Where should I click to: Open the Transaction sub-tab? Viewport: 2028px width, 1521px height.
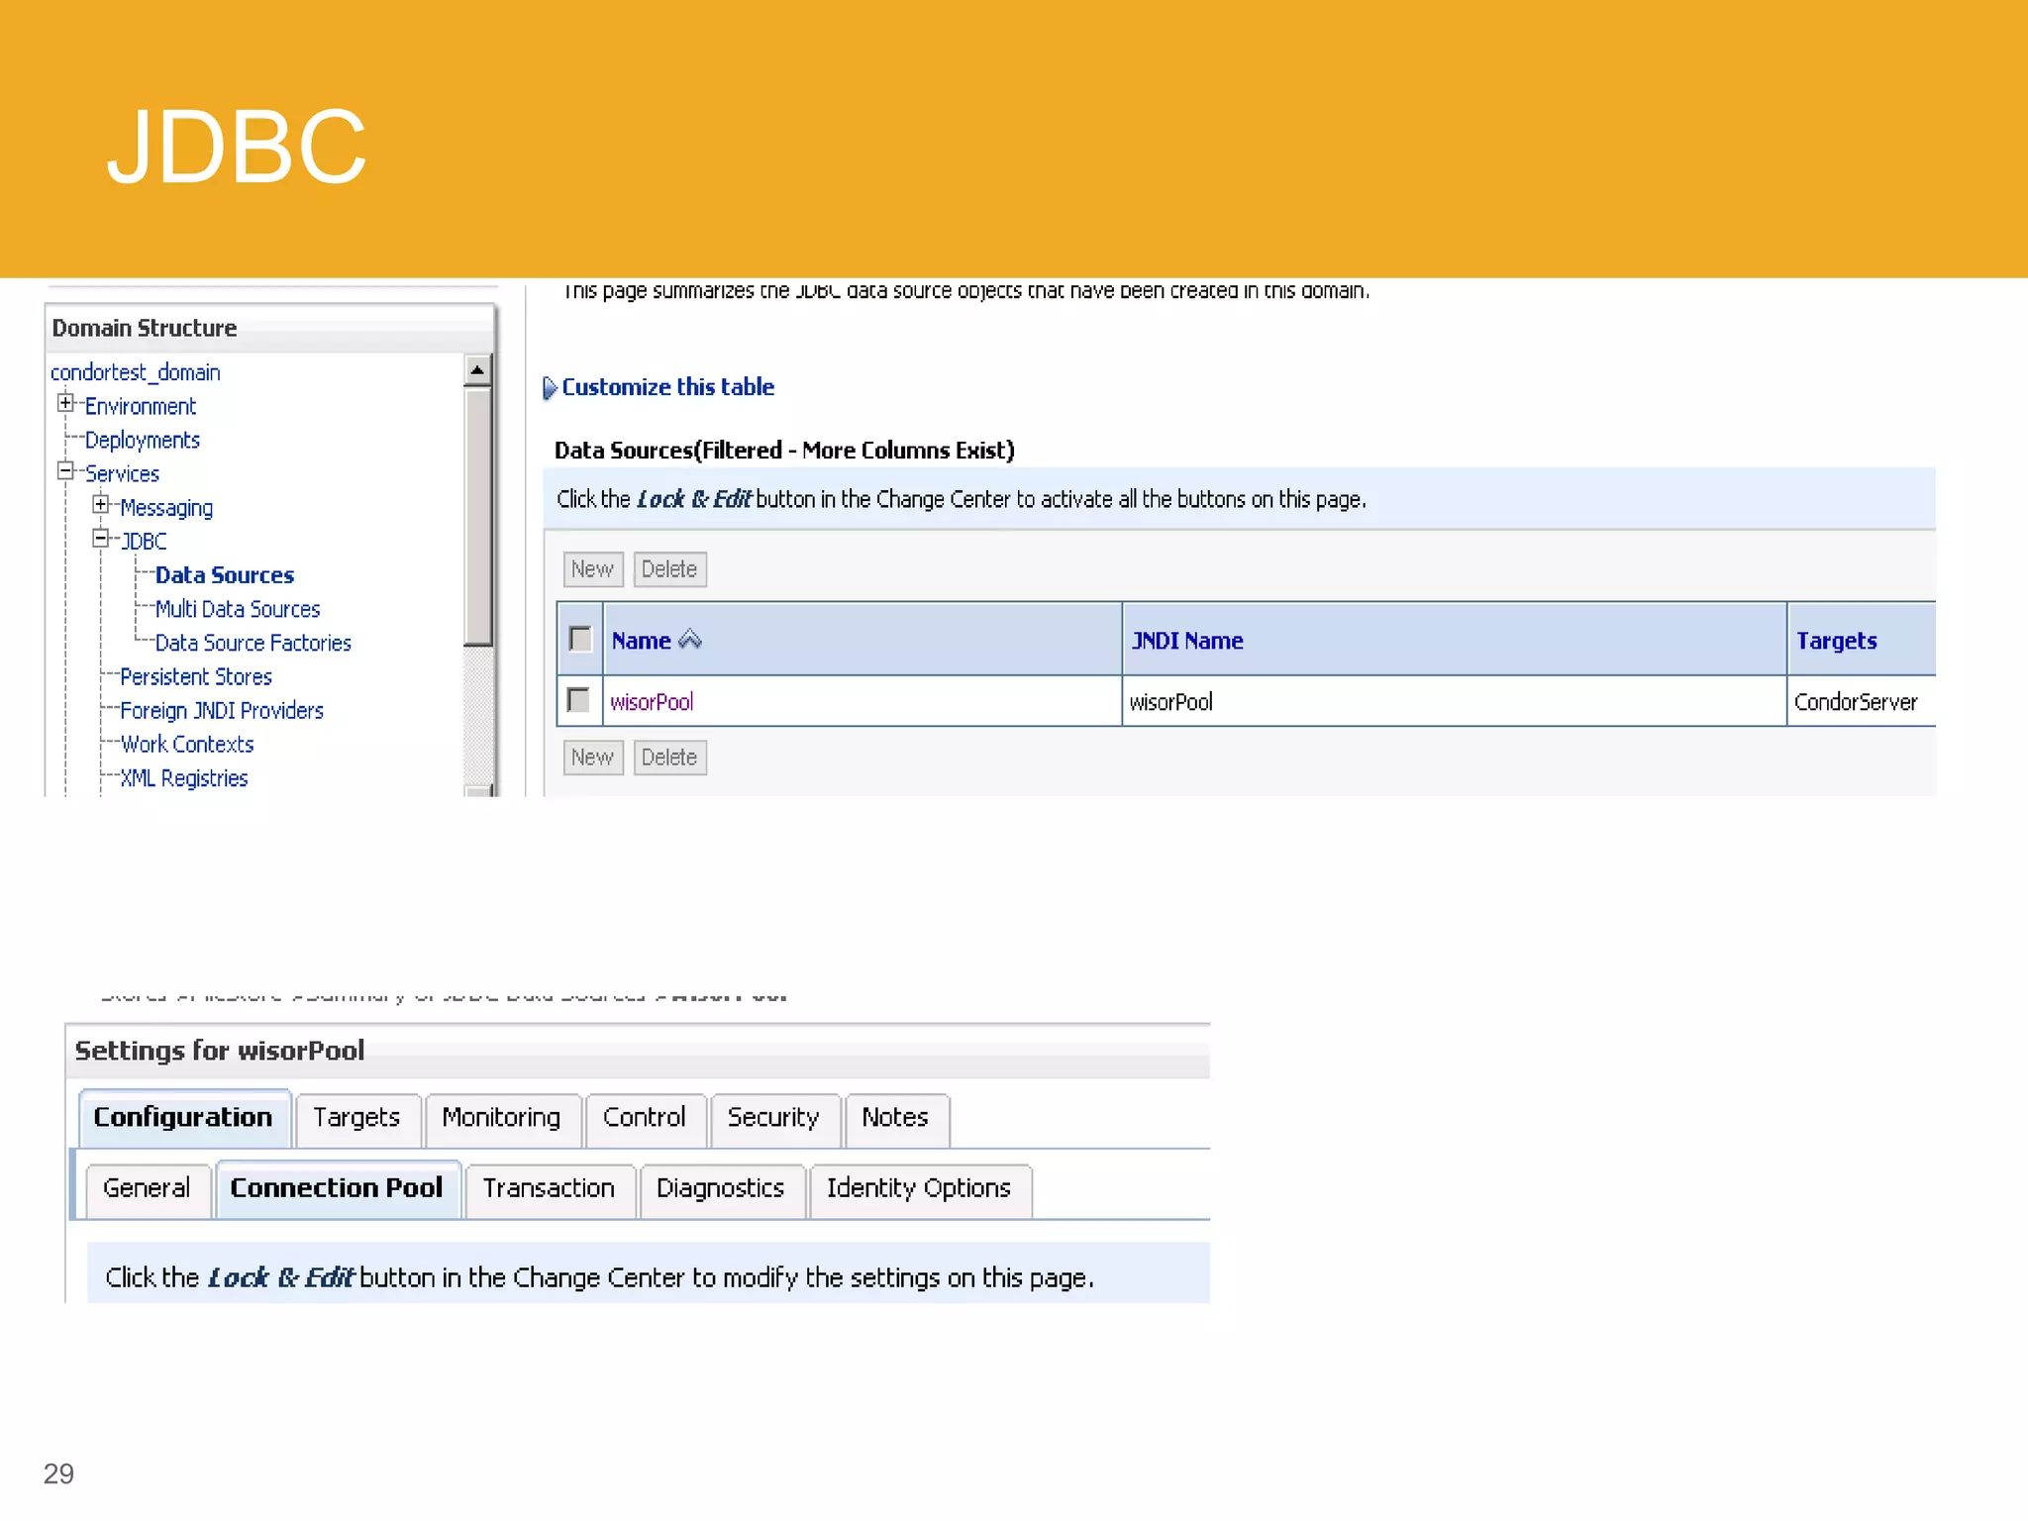[550, 1189]
